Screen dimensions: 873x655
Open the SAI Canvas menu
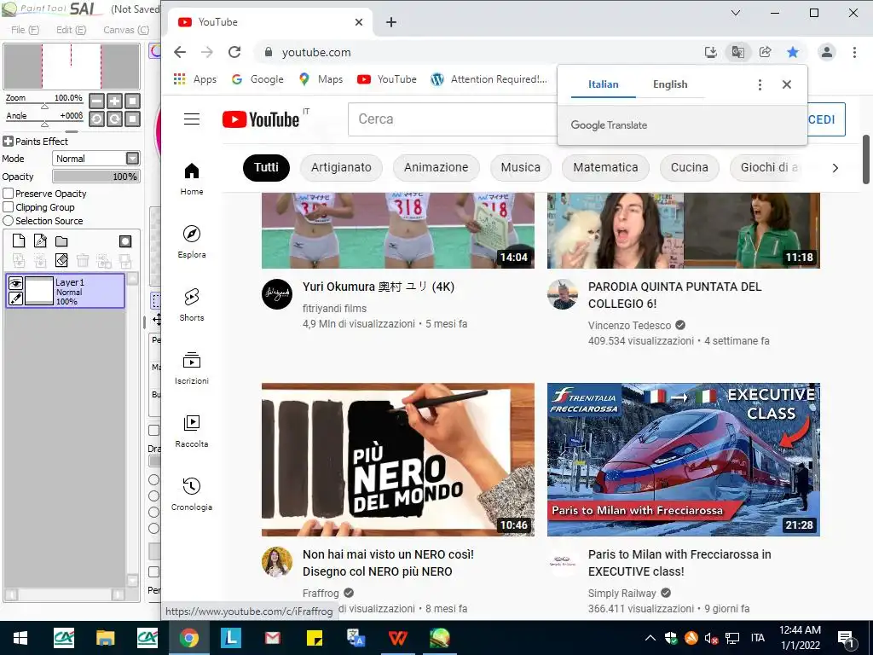pos(126,30)
